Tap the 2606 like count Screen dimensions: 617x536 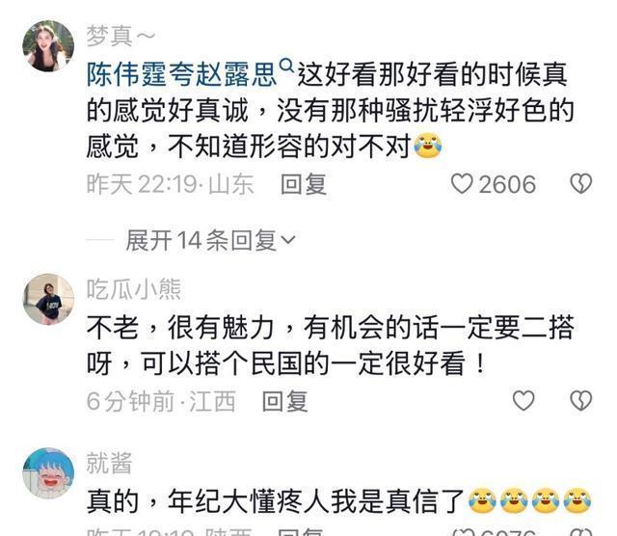coord(508,184)
